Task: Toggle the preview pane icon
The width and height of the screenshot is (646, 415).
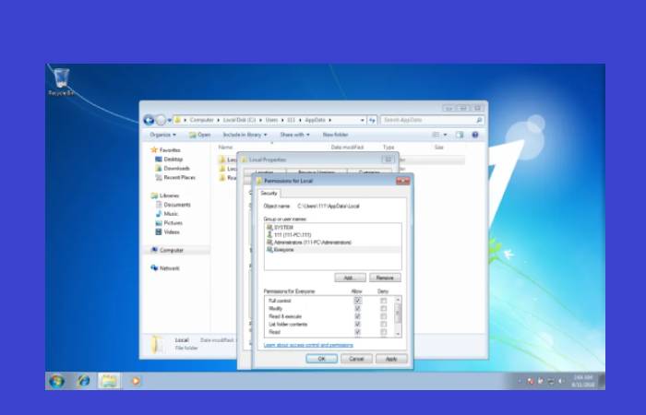Action: pyautogui.click(x=460, y=135)
